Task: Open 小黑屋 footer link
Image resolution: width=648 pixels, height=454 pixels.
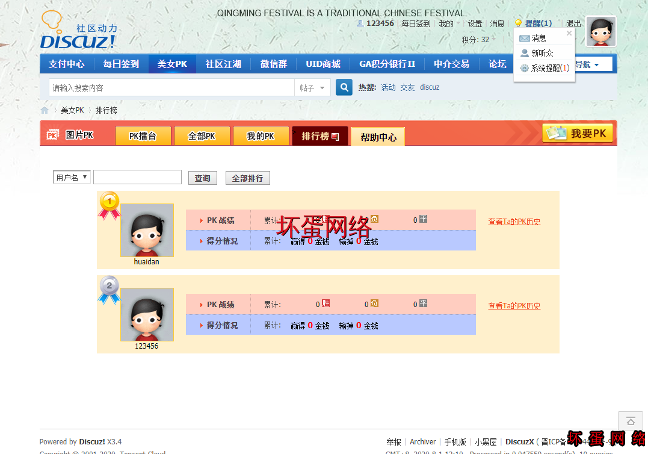Action: pos(486,442)
